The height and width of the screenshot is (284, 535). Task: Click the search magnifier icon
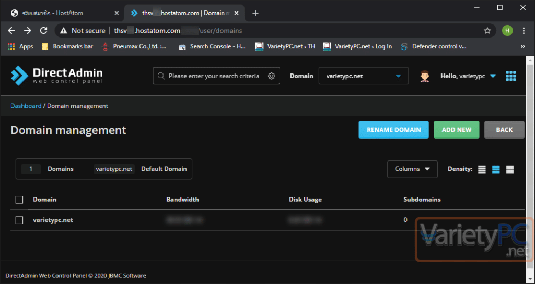161,76
